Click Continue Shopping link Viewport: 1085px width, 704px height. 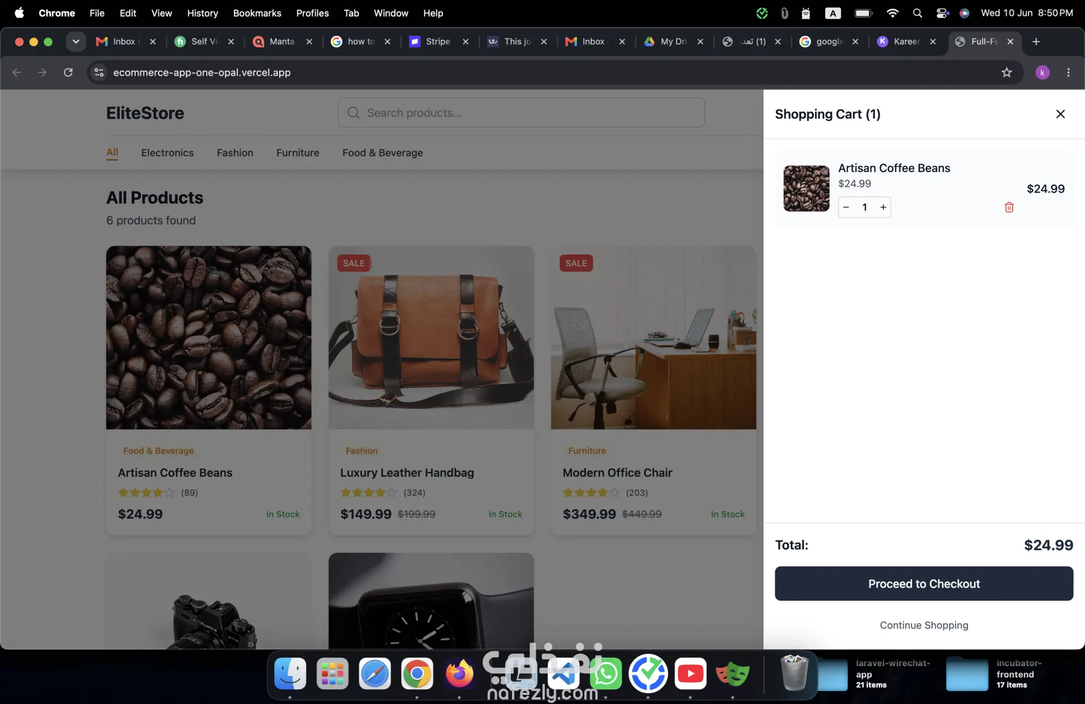point(924,625)
